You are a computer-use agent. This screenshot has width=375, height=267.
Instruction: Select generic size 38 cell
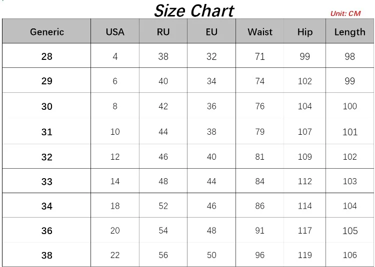point(46,255)
